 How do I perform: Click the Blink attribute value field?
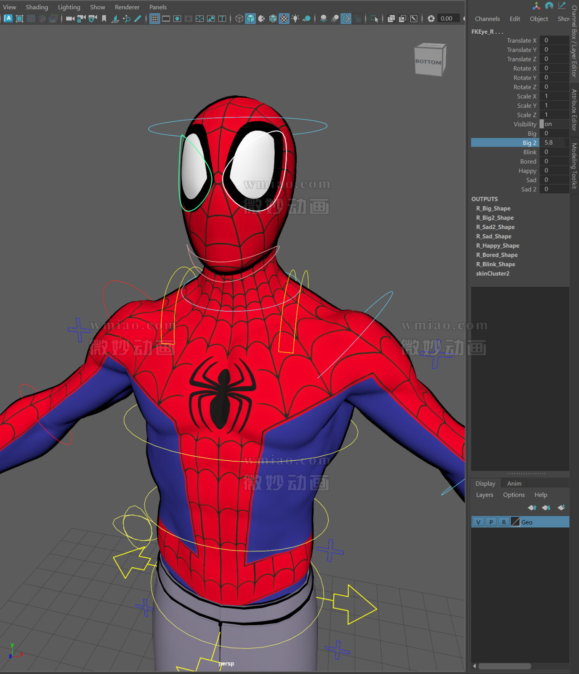(553, 152)
